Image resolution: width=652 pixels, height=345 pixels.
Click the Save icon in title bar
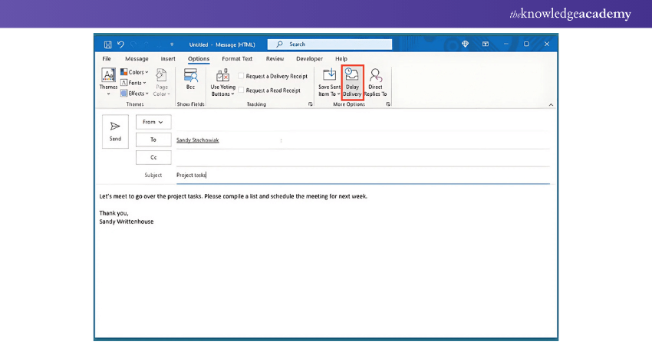coord(108,44)
